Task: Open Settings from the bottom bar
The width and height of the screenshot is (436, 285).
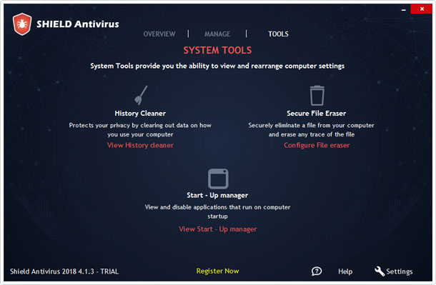Action: pyautogui.click(x=400, y=271)
